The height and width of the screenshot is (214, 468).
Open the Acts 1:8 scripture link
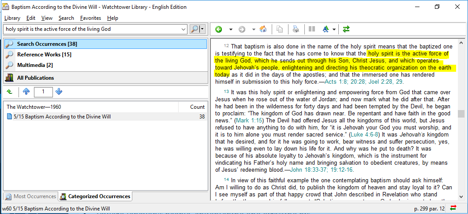pyautogui.click(x=336, y=82)
